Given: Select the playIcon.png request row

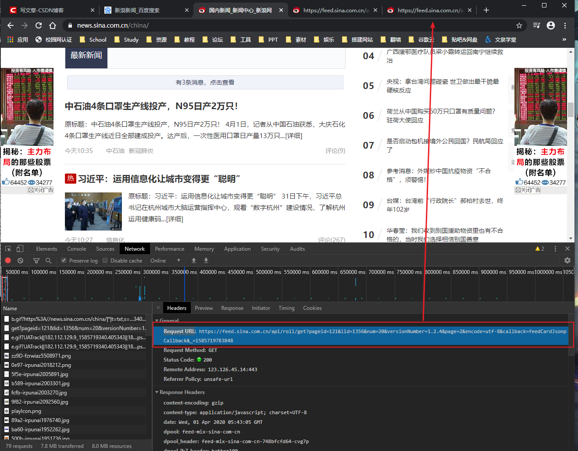Looking at the screenshot, I should click(x=75, y=411).
